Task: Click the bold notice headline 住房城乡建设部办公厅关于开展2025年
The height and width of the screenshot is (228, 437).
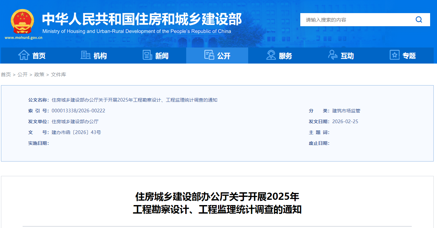Action: [x=217, y=197]
